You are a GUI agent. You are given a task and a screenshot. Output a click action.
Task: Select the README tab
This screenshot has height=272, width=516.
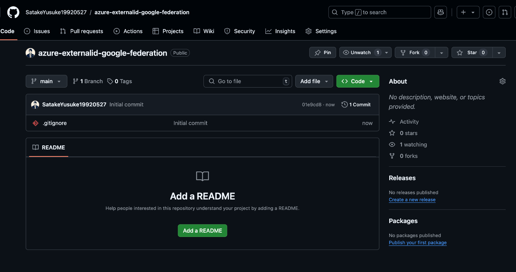[49, 148]
